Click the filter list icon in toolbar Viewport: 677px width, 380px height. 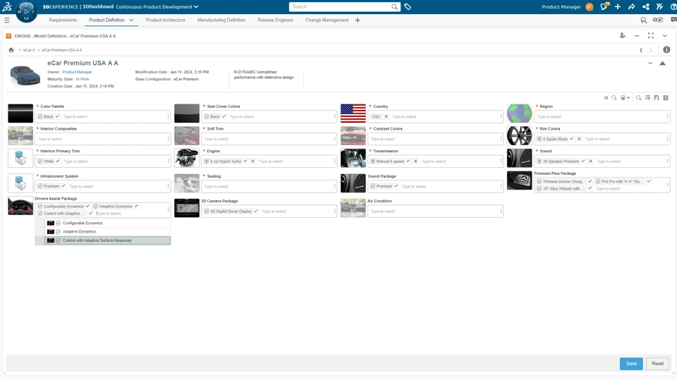[x=647, y=98]
